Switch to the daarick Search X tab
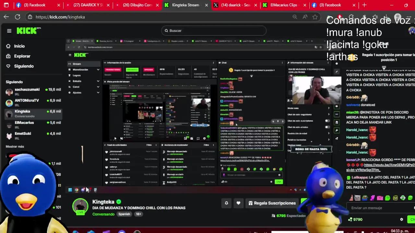Viewport: 415px width, 233px height. tap(235, 5)
